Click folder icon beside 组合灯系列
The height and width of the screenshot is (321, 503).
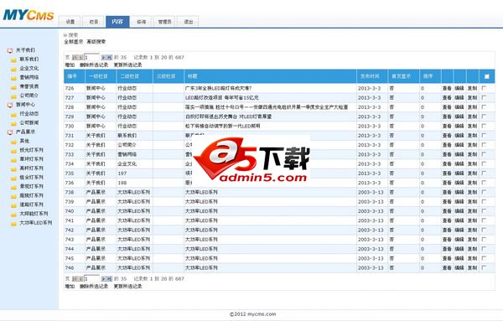[13, 178]
